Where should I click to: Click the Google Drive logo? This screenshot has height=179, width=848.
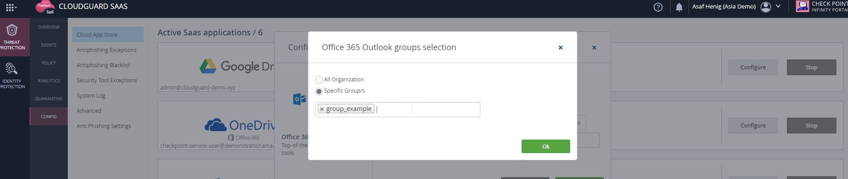[x=237, y=67]
